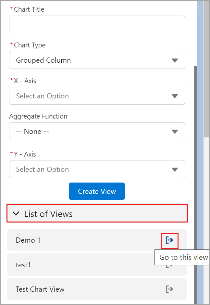Click the down arrow in X - Axis field
The width and height of the screenshot is (210, 305).
(175, 96)
